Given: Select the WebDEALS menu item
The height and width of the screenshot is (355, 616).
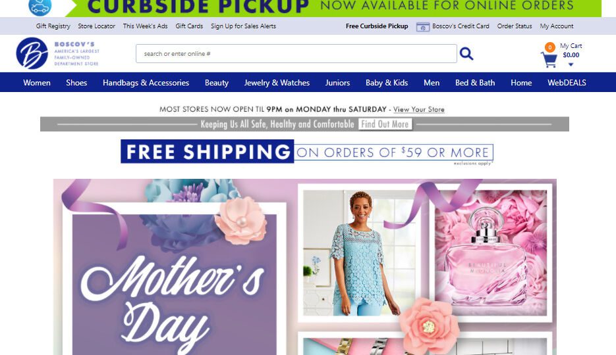Looking at the screenshot, I should [567, 83].
